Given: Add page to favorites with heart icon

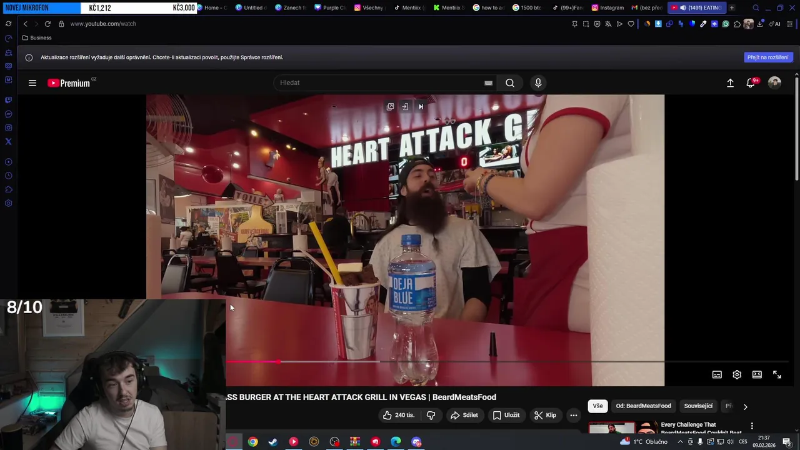Looking at the screenshot, I should (x=631, y=24).
